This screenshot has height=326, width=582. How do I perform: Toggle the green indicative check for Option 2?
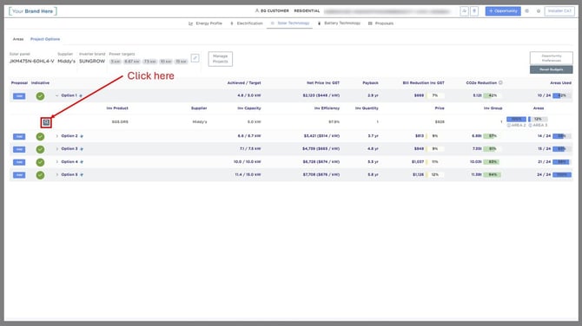[40, 137]
